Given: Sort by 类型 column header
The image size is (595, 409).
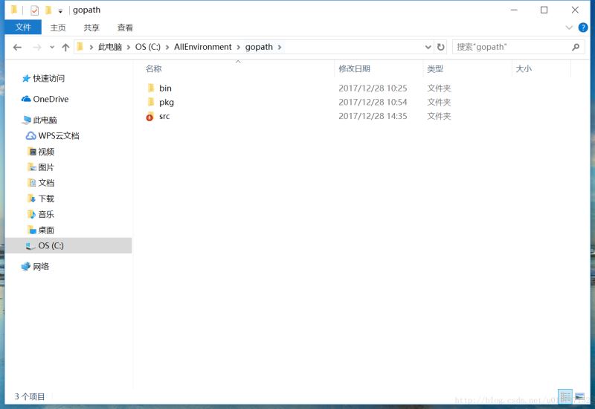Looking at the screenshot, I should tap(435, 68).
